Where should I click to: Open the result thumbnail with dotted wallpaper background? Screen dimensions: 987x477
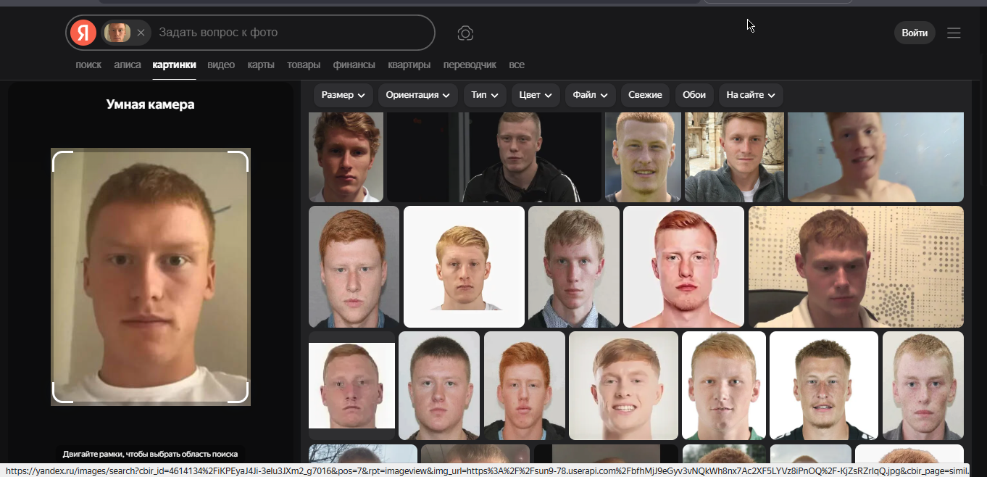[x=856, y=267]
